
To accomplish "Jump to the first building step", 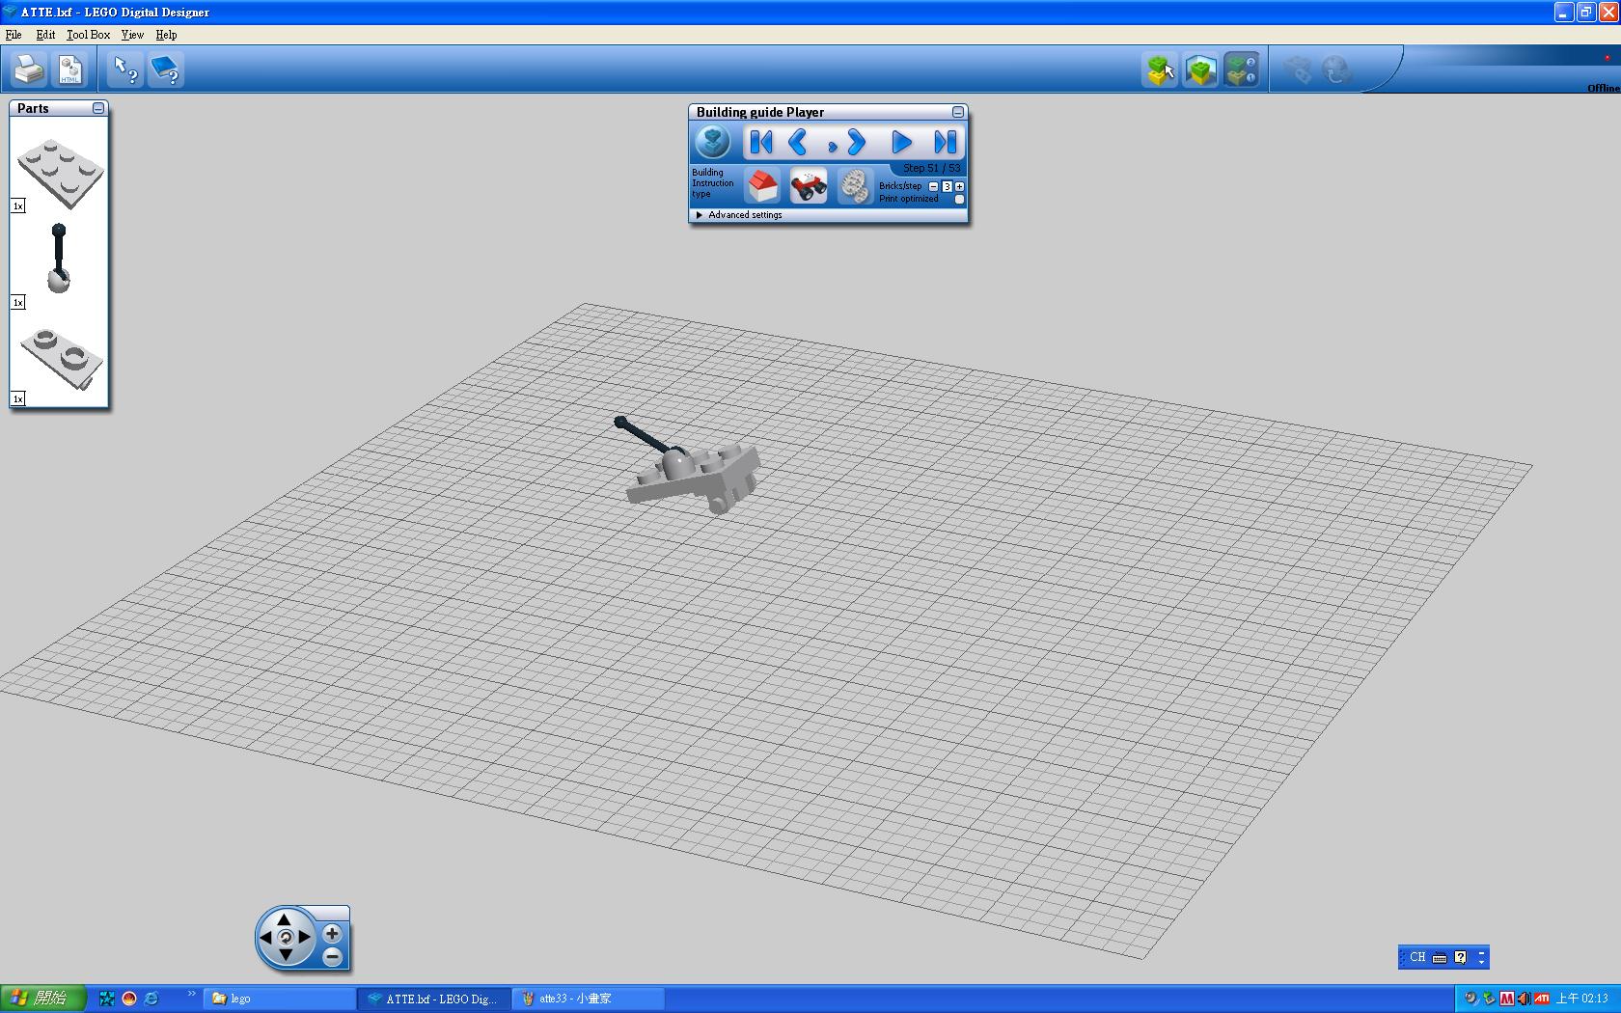I will tap(761, 143).
